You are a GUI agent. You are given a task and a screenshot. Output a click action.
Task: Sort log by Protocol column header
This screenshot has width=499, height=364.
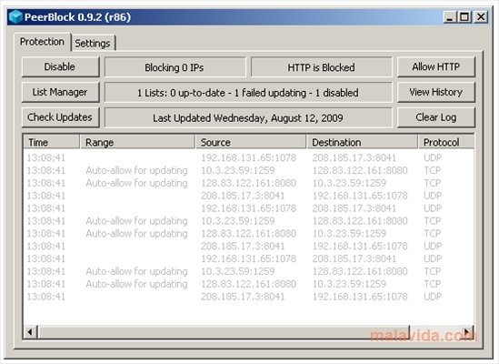(x=446, y=142)
